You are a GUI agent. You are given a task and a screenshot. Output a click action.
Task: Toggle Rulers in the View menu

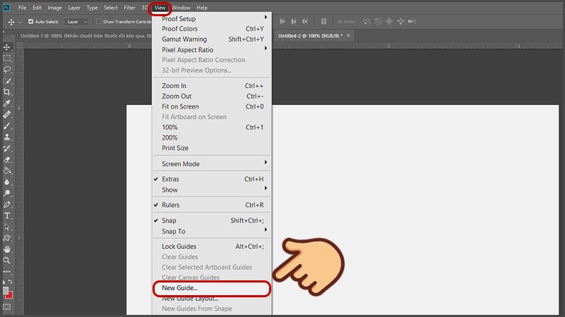(170, 205)
